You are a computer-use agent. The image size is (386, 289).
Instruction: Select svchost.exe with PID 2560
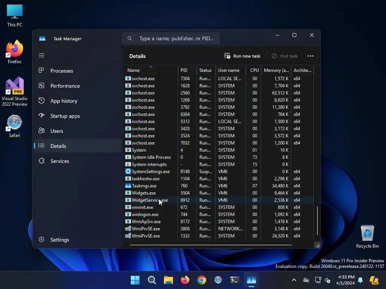[219, 93]
